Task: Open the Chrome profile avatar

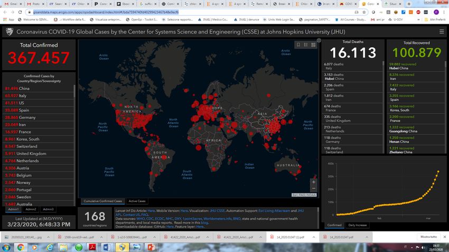Action: point(436,12)
